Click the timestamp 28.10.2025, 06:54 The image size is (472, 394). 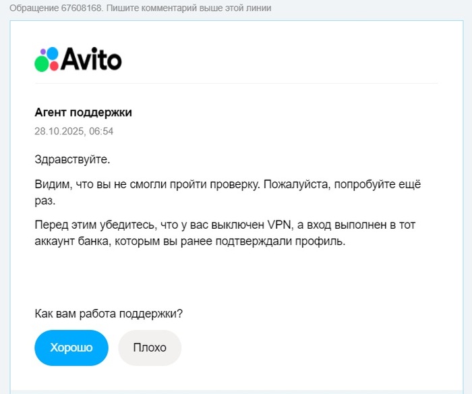[73, 131]
